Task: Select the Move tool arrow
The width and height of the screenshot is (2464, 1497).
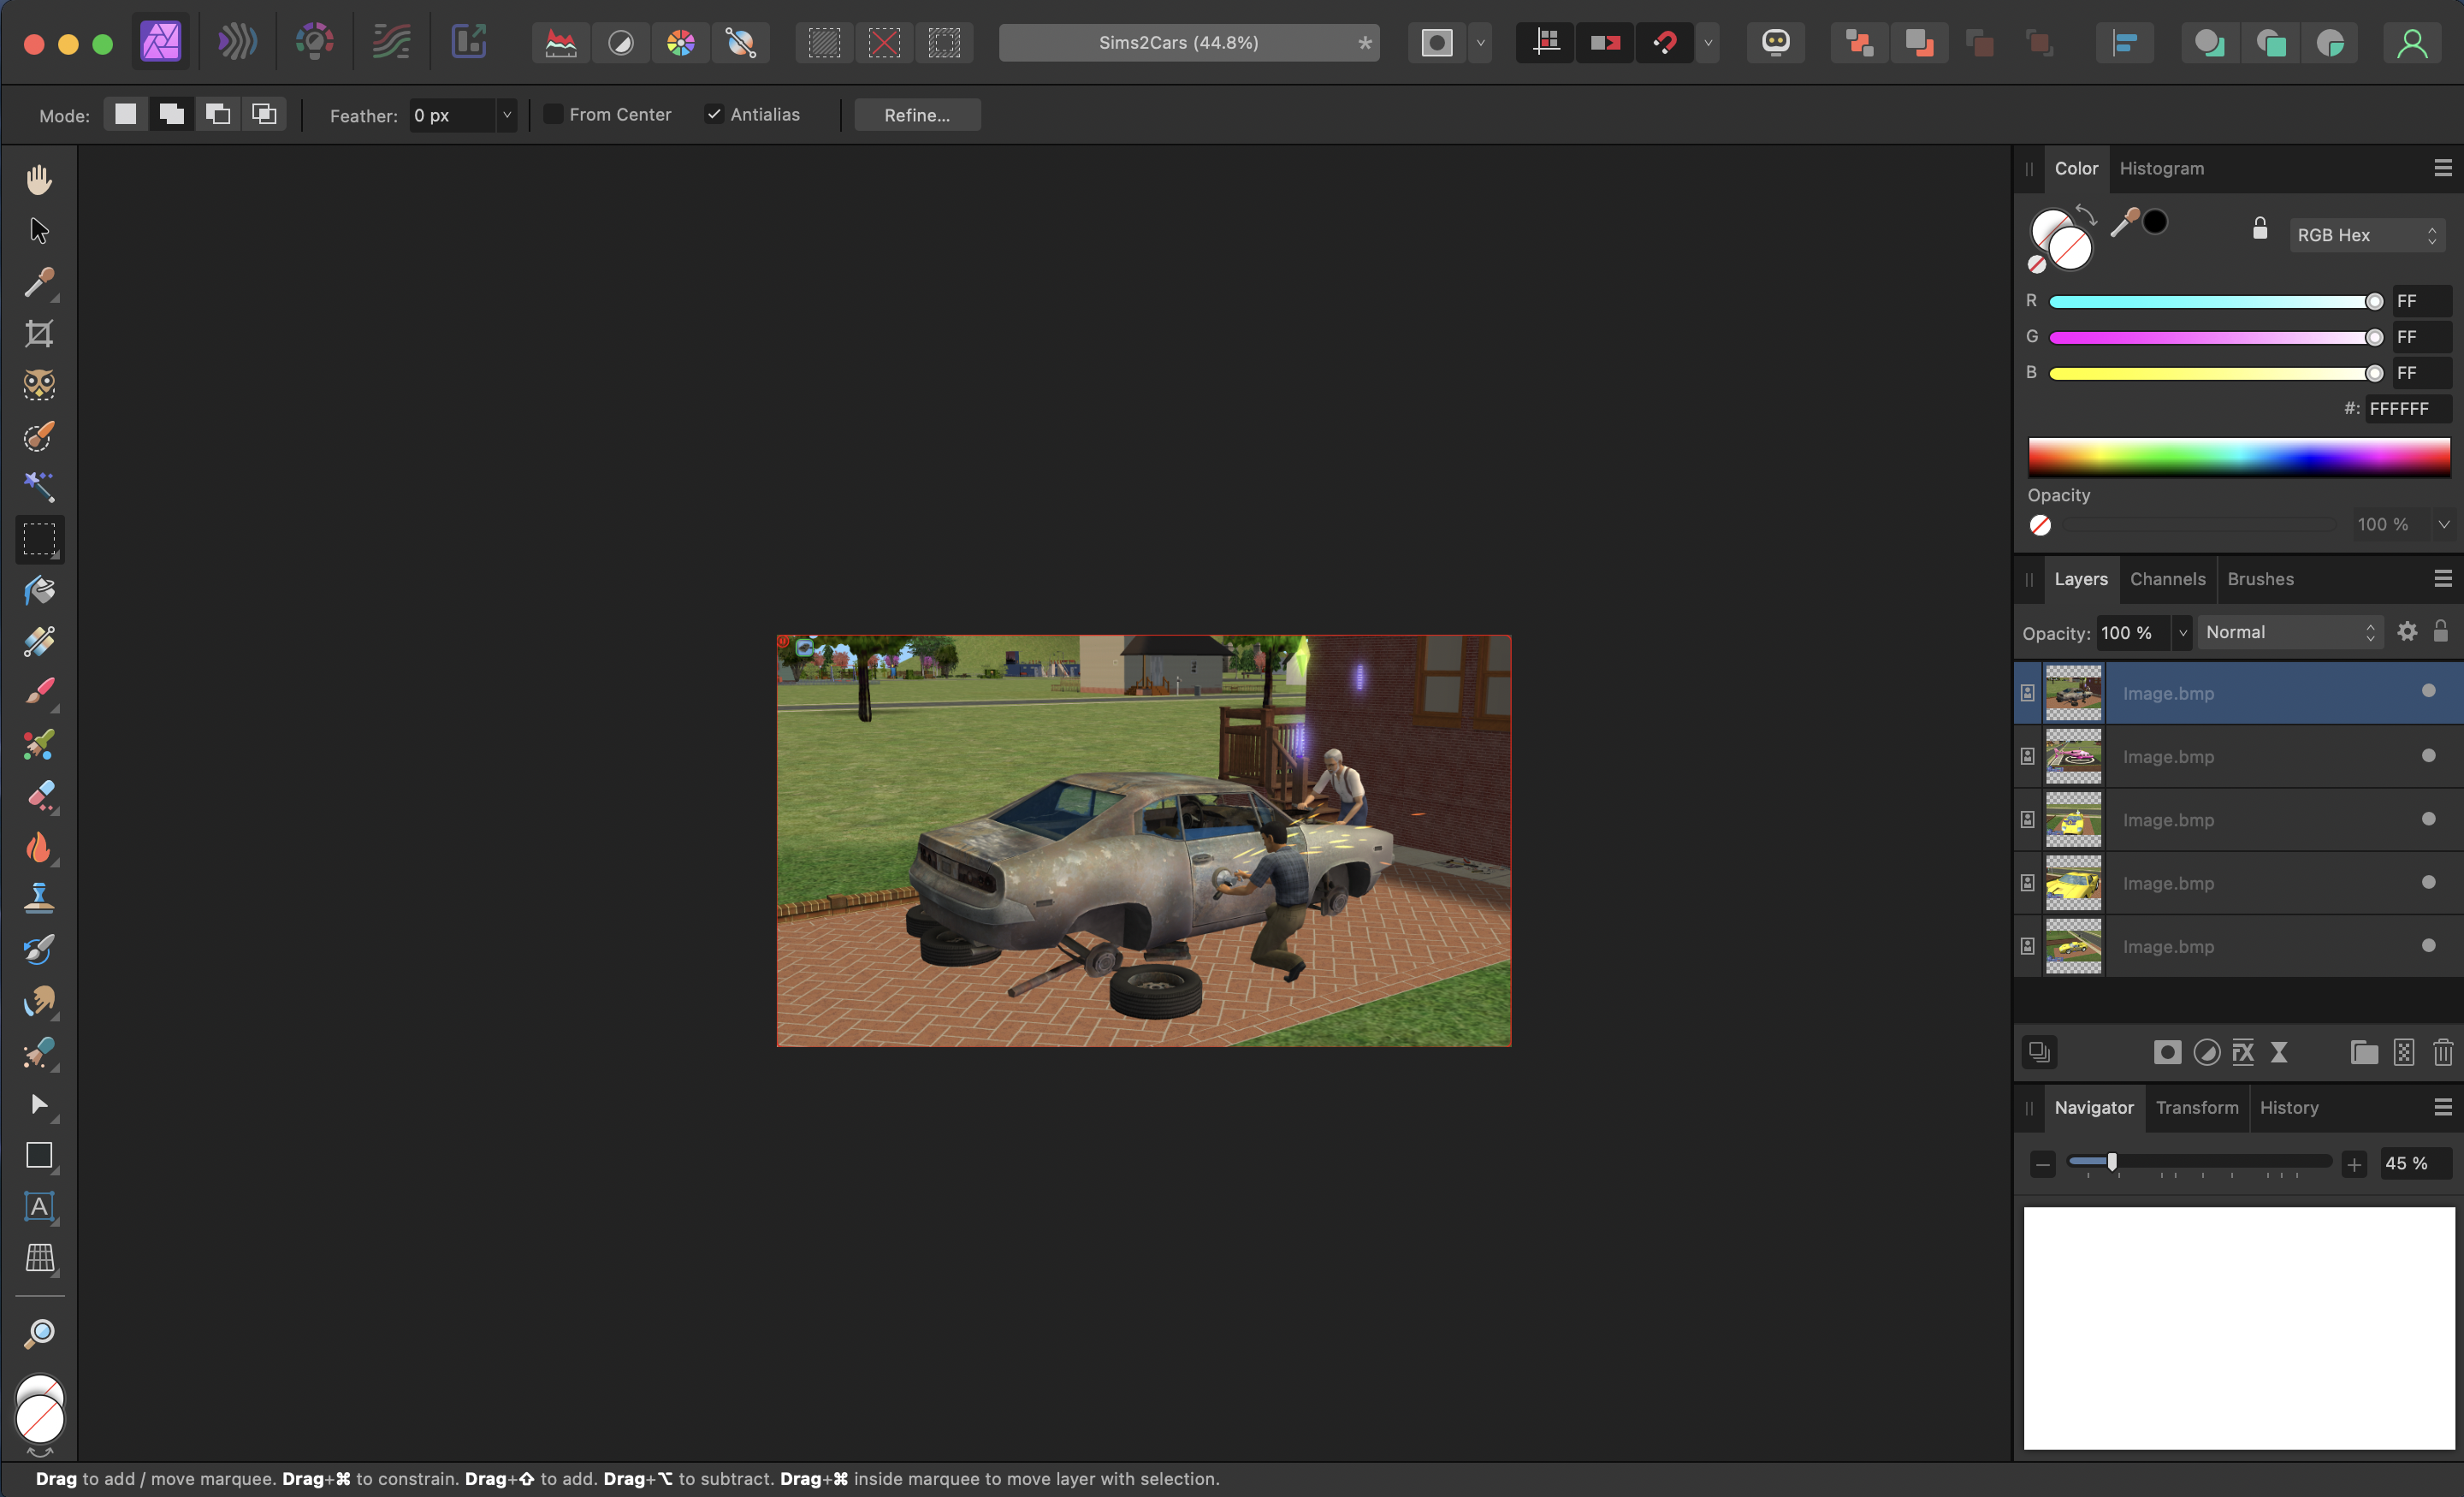Action: 39,231
